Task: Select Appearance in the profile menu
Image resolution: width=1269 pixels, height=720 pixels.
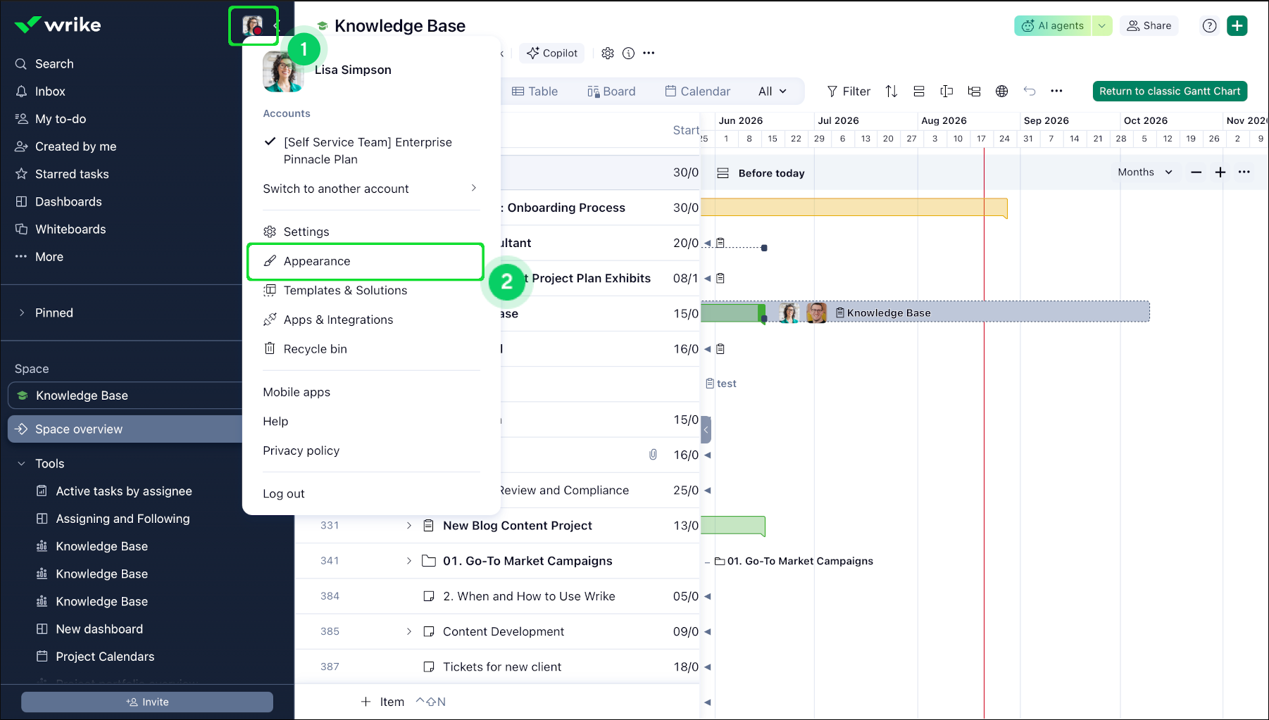Action: coord(365,262)
